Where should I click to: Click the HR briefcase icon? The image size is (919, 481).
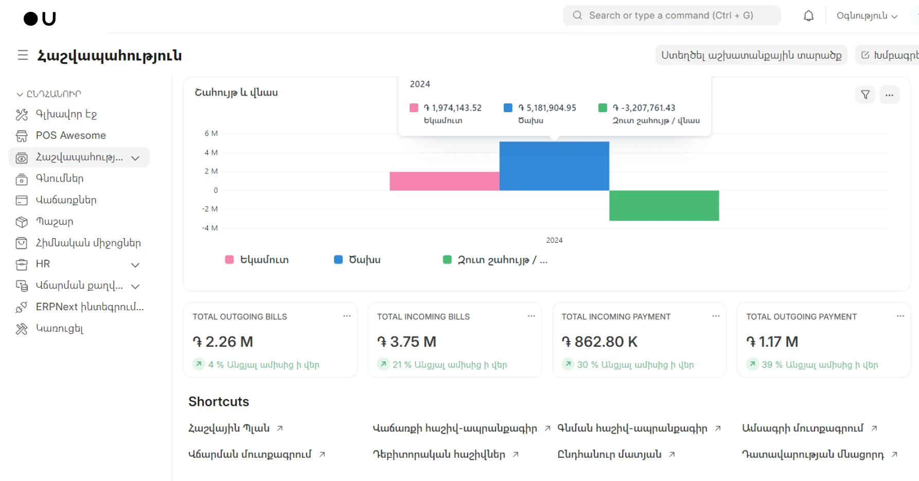22,264
